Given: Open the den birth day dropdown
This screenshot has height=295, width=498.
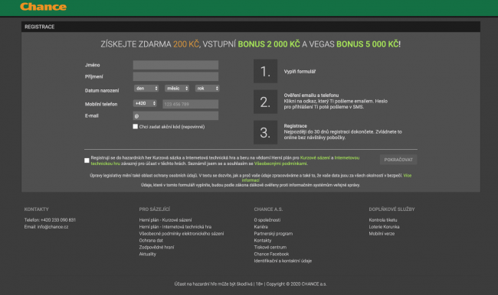Looking at the screenshot, I should [x=146, y=89].
